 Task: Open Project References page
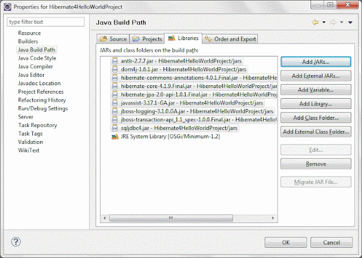point(41,91)
